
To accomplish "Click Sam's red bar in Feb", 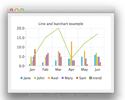I will pyautogui.click(x=48, y=59).
